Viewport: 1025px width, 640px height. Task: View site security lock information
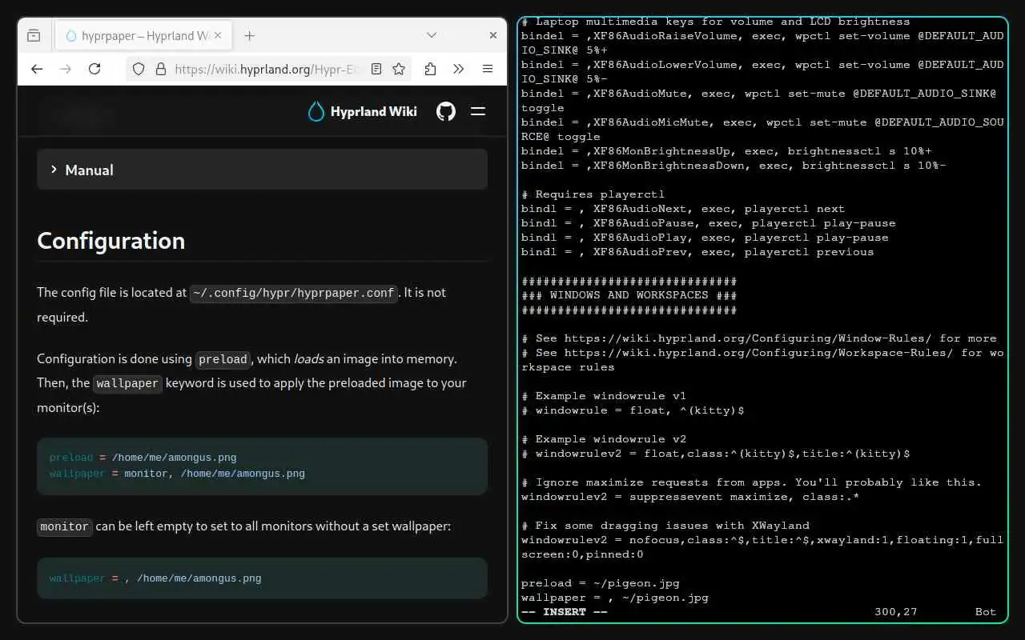pyautogui.click(x=160, y=69)
